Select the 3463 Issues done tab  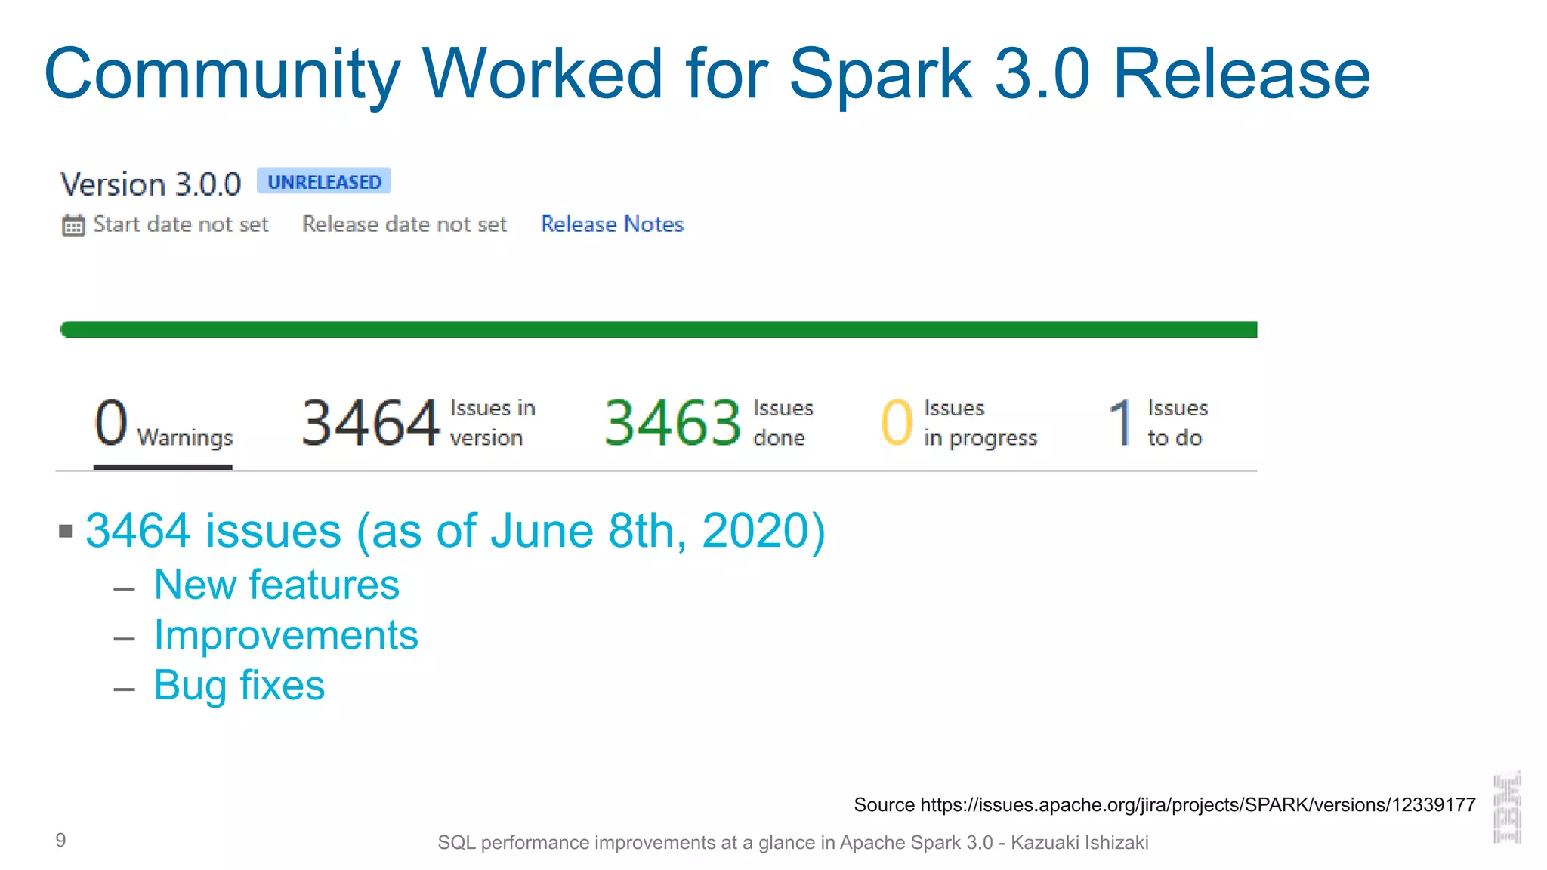[709, 423]
